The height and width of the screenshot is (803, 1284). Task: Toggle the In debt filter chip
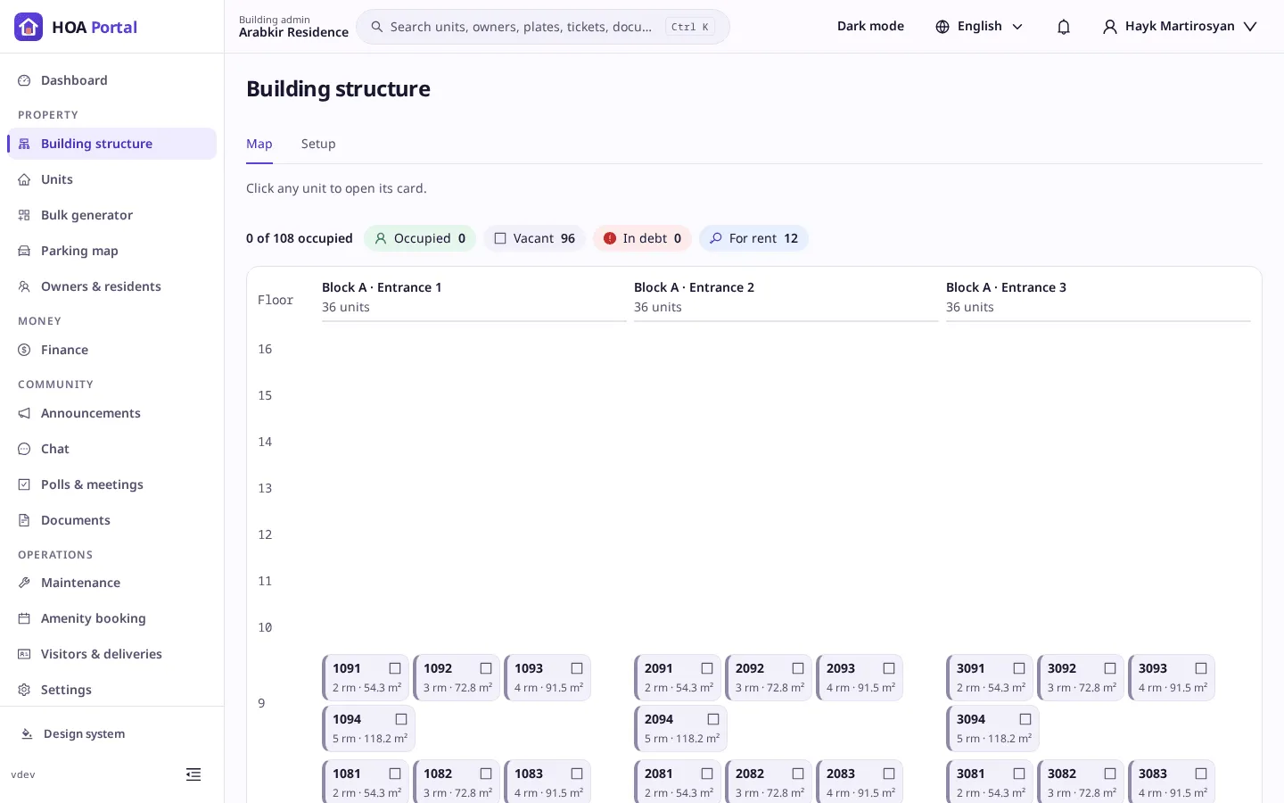(x=642, y=238)
